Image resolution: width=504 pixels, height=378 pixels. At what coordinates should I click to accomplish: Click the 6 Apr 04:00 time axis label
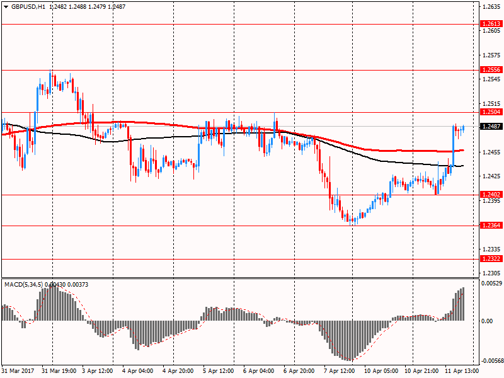tap(259, 371)
